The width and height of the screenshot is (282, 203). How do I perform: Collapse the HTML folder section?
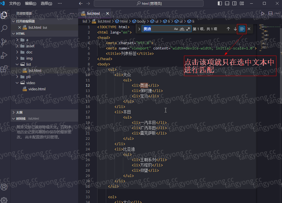pos(13,34)
